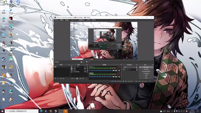
Task: Move scene down with Scenes panel arrow
Action: coord(63,78)
